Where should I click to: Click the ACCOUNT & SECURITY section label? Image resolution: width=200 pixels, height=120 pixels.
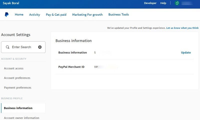[x=14, y=59]
